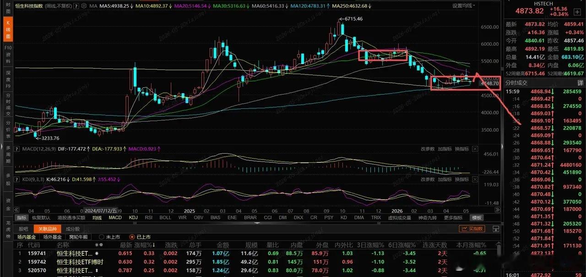Select the 场外基金 sub-tab
The height and width of the screenshot is (277, 586).
click(x=52, y=237)
